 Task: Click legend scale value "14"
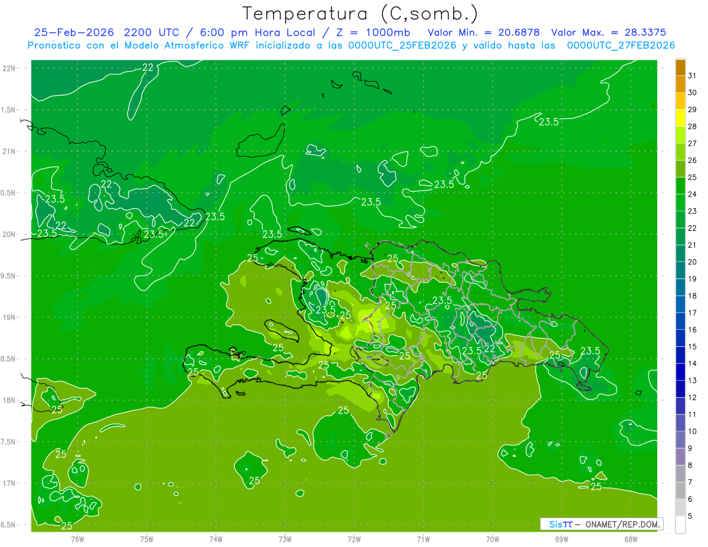point(692,363)
